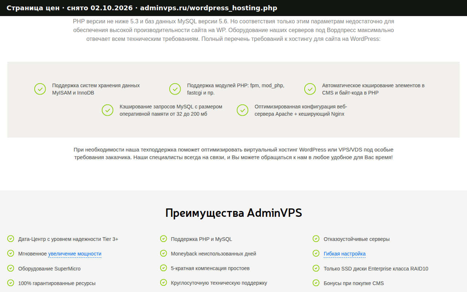
Task: Click text Оптимизированная конфигурация веб-сервера Apache
Action: [301, 110]
